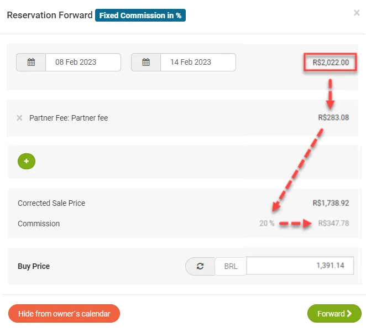Image resolution: width=366 pixels, height=332 pixels.
Task: Remove the Partner Fee line
Action: pos(19,118)
